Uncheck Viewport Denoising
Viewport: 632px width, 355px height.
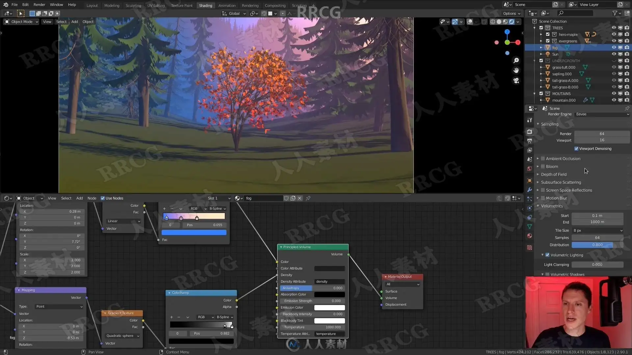click(x=576, y=149)
